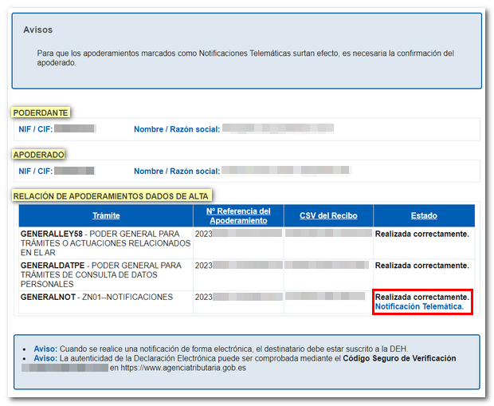
Task: Click the GENERALDATPE row's Realizada correctamente status
Action: tap(422, 266)
